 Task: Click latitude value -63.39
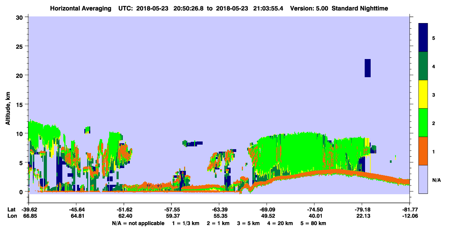click(x=219, y=210)
